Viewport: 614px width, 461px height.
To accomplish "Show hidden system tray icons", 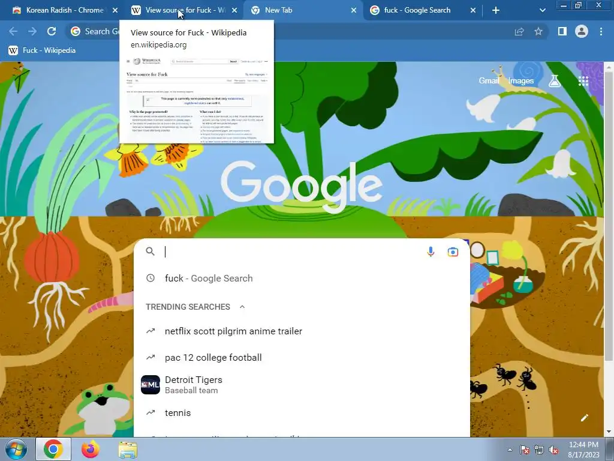I will pos(510,450).
